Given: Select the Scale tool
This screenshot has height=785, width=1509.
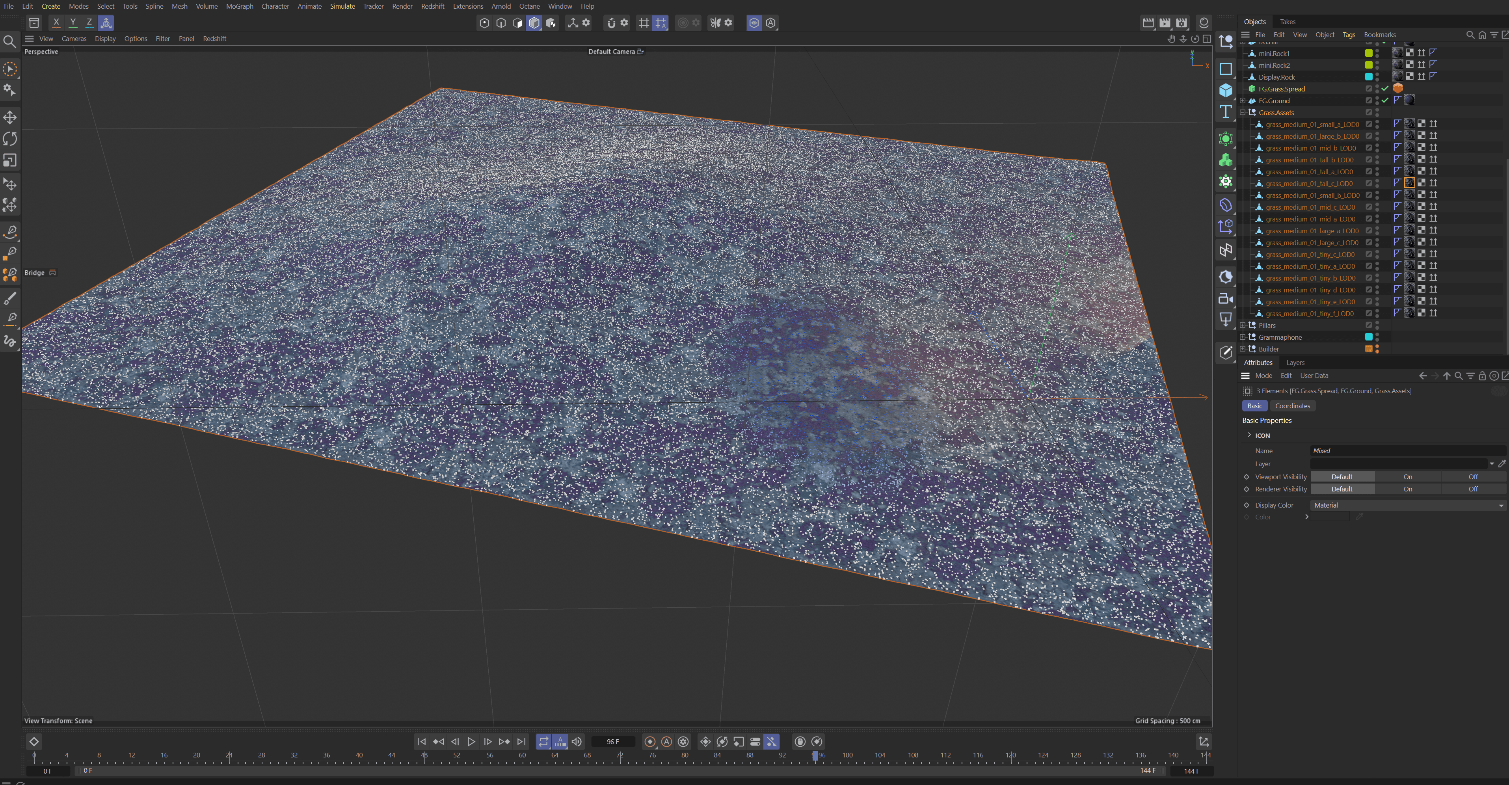Looking at the screenshot, I should (10, 160).
